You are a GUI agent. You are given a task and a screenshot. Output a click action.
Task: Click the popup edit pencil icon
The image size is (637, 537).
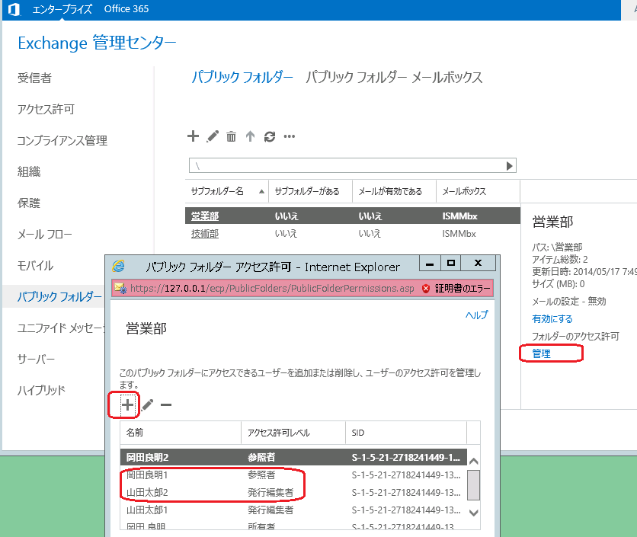147,405
